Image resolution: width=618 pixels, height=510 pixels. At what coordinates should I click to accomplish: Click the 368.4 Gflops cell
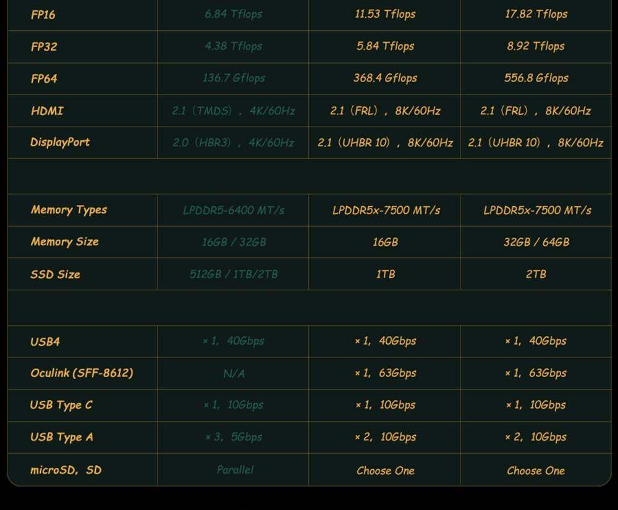coord(385,78)
